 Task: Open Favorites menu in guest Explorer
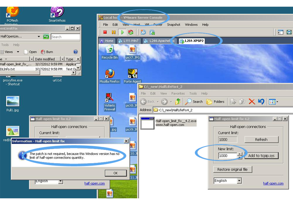(178, 93)
